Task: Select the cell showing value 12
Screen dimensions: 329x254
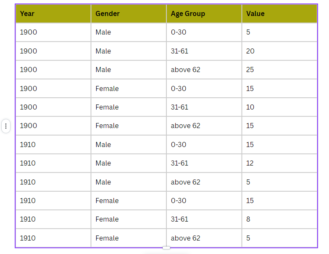Action: pyautogui.click(x=279, y=163)
